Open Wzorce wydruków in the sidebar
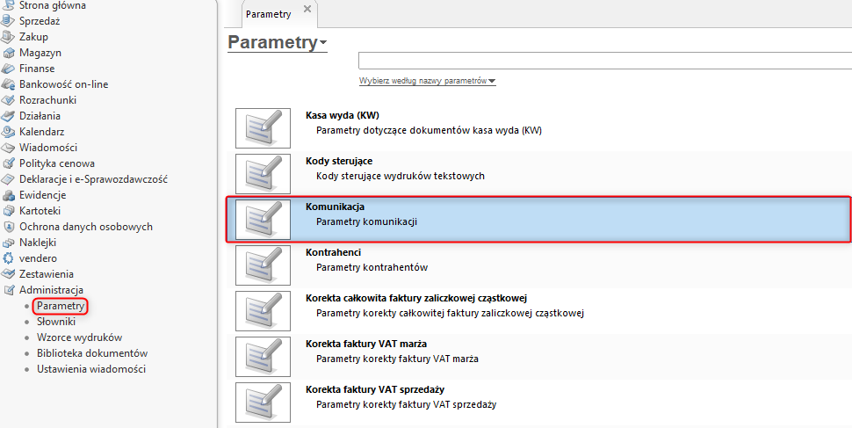The height and width of the screenshot is (428, 852). [79, 337]
